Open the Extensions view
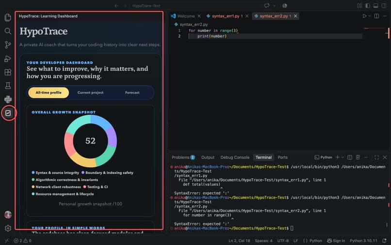The height and width of the screenshot is (245, 391). [x=8, y=72]
